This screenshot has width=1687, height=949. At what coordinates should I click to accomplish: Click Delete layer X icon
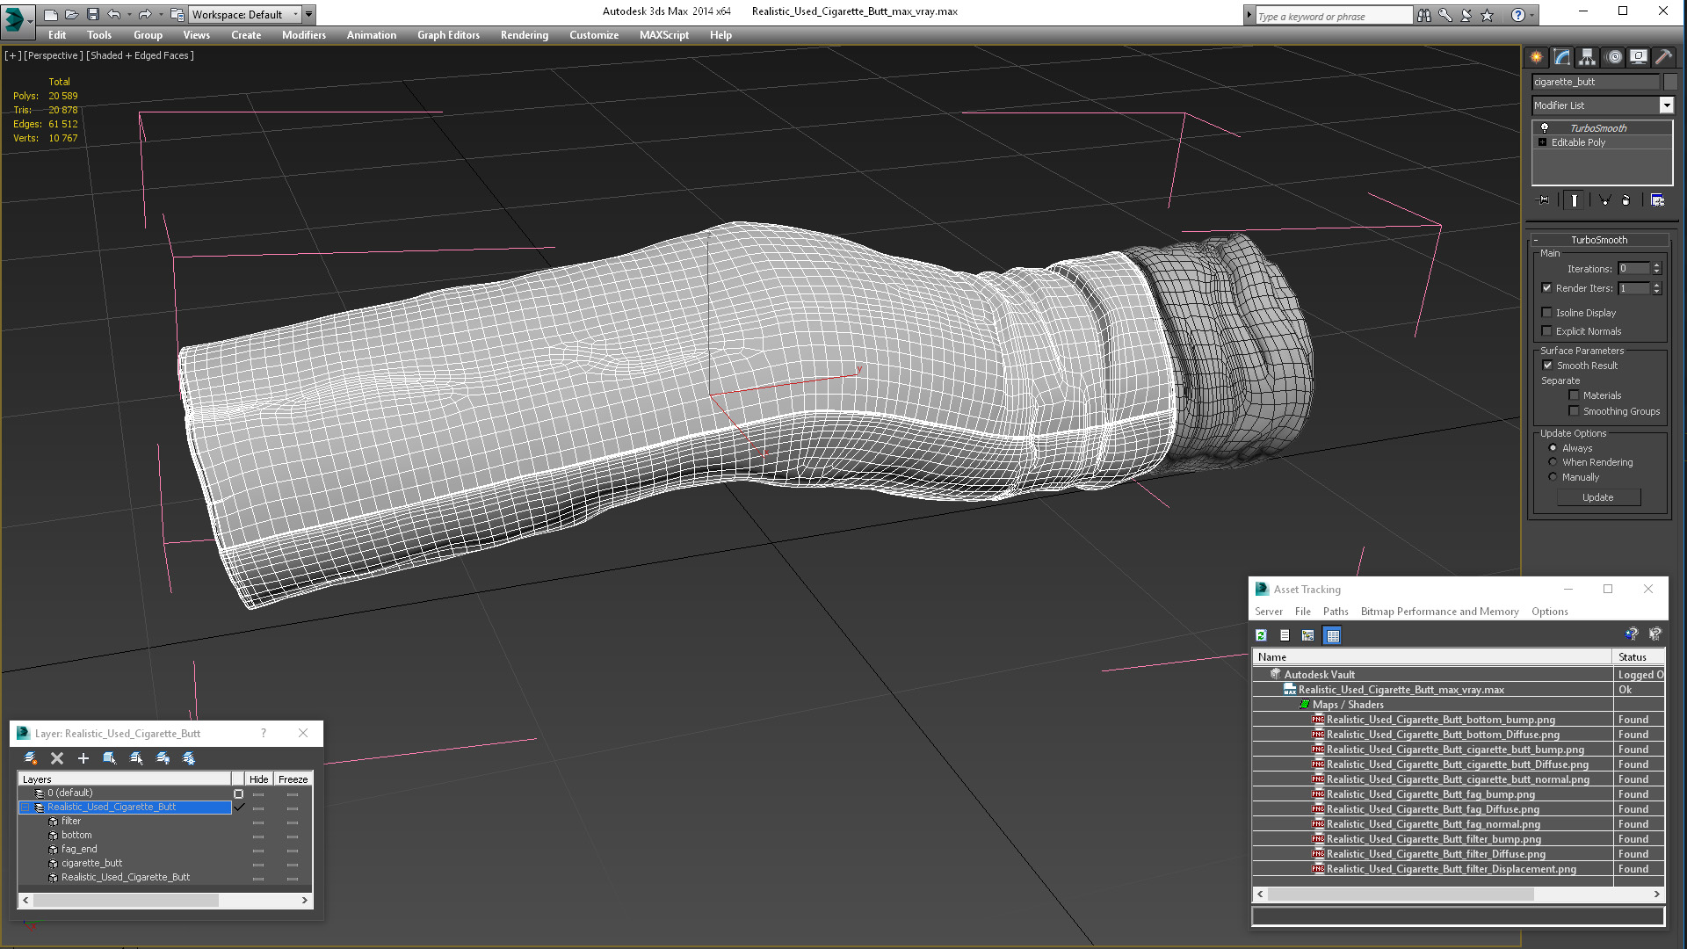(x=57, y=758)
